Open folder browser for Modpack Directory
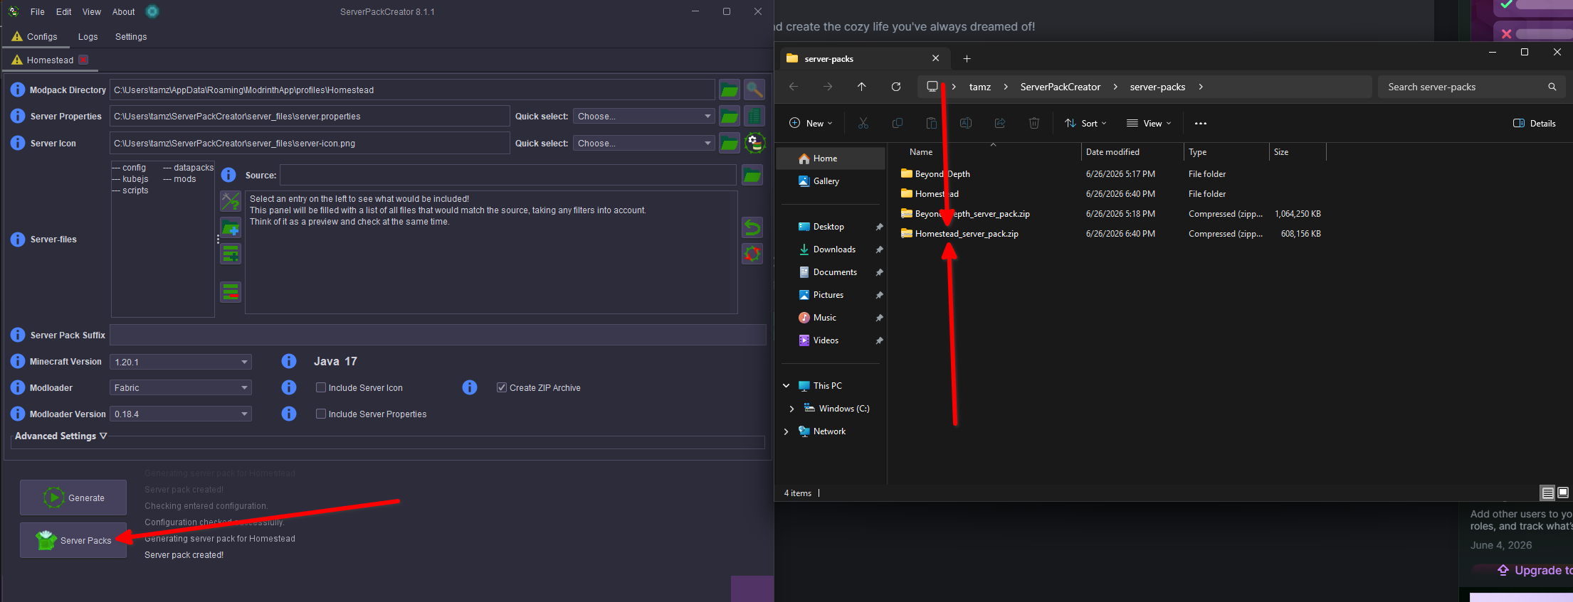This screenshot has width=1573, height=602. pyautogui.click(x=729, y=90)
